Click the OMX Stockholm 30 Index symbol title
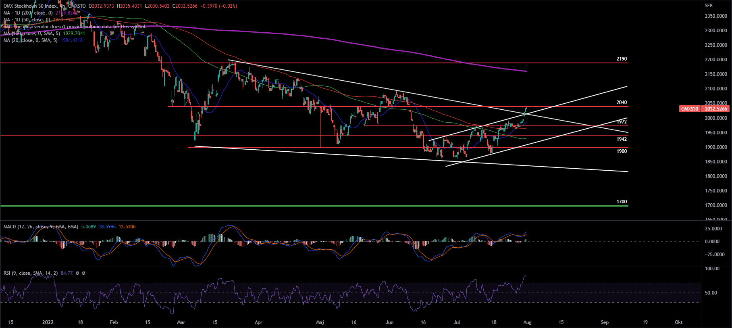Image resolution: width=732 pixels, height=328 pixels. tap(31, 6)
